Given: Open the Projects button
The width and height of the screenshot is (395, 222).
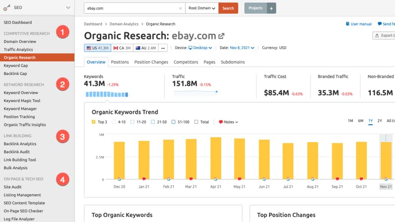Looking at the screenshot, I should coord(255,8).
